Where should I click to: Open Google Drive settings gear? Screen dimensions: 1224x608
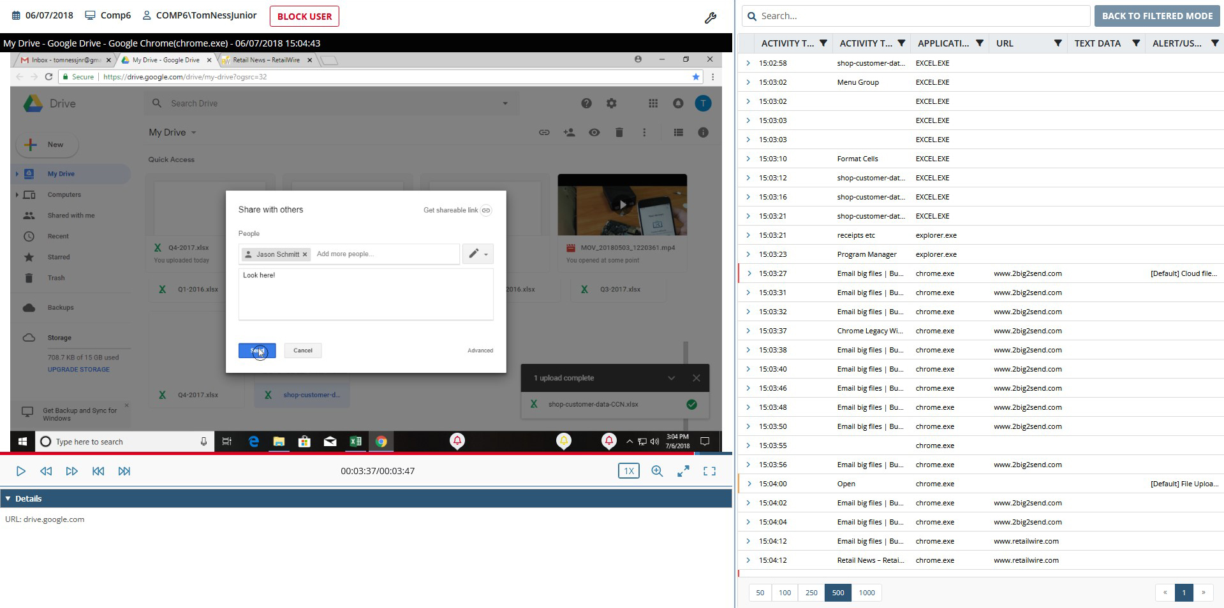point(612,103)
